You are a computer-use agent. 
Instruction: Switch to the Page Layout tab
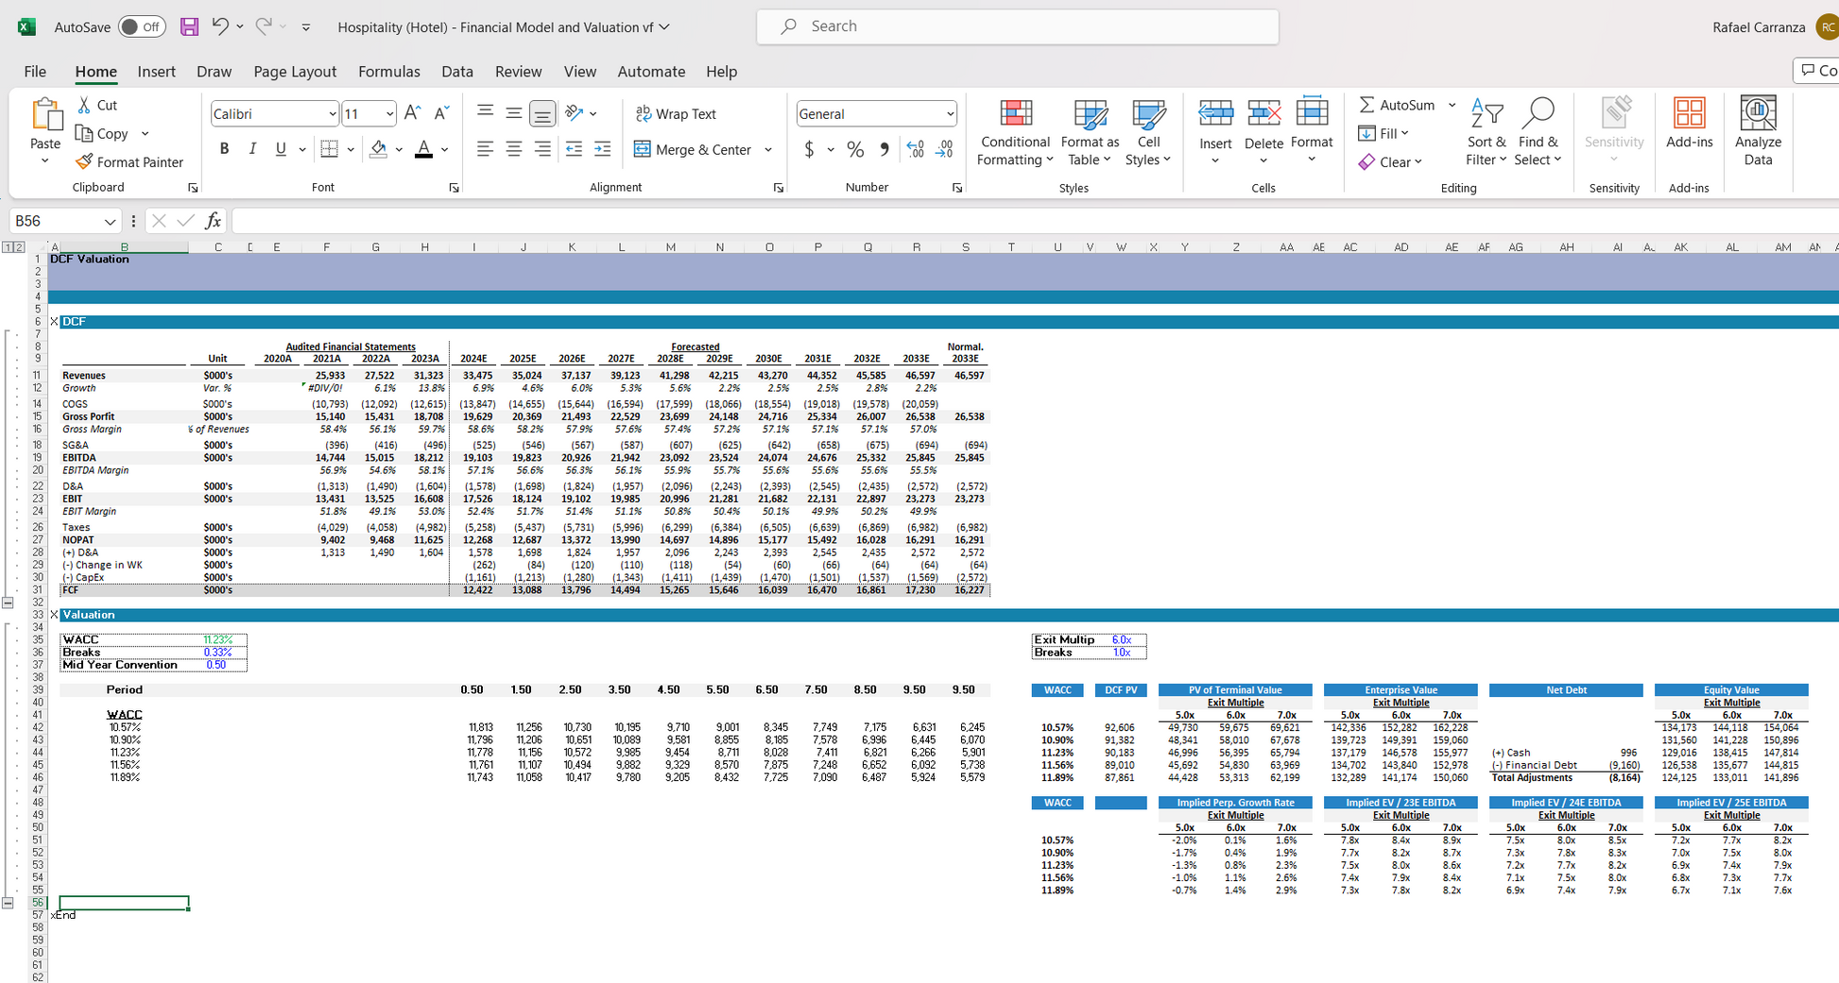tap(294, 72)
